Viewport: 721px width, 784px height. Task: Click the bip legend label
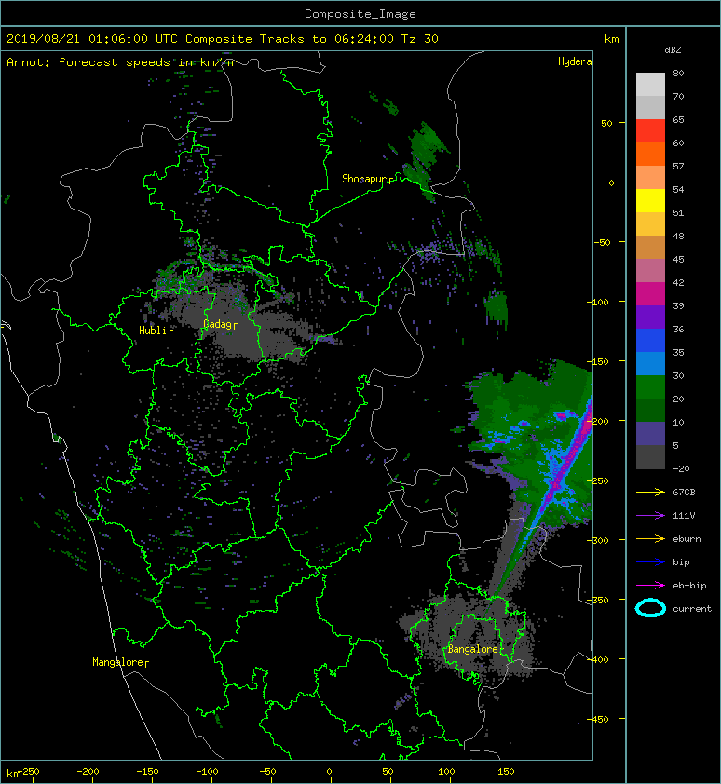coord(682,562)
